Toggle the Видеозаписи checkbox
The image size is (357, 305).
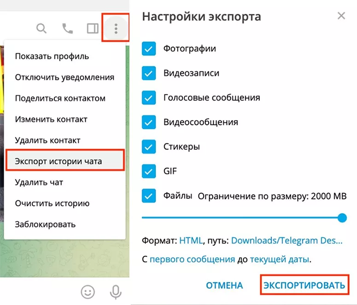[x=149, y=73]
